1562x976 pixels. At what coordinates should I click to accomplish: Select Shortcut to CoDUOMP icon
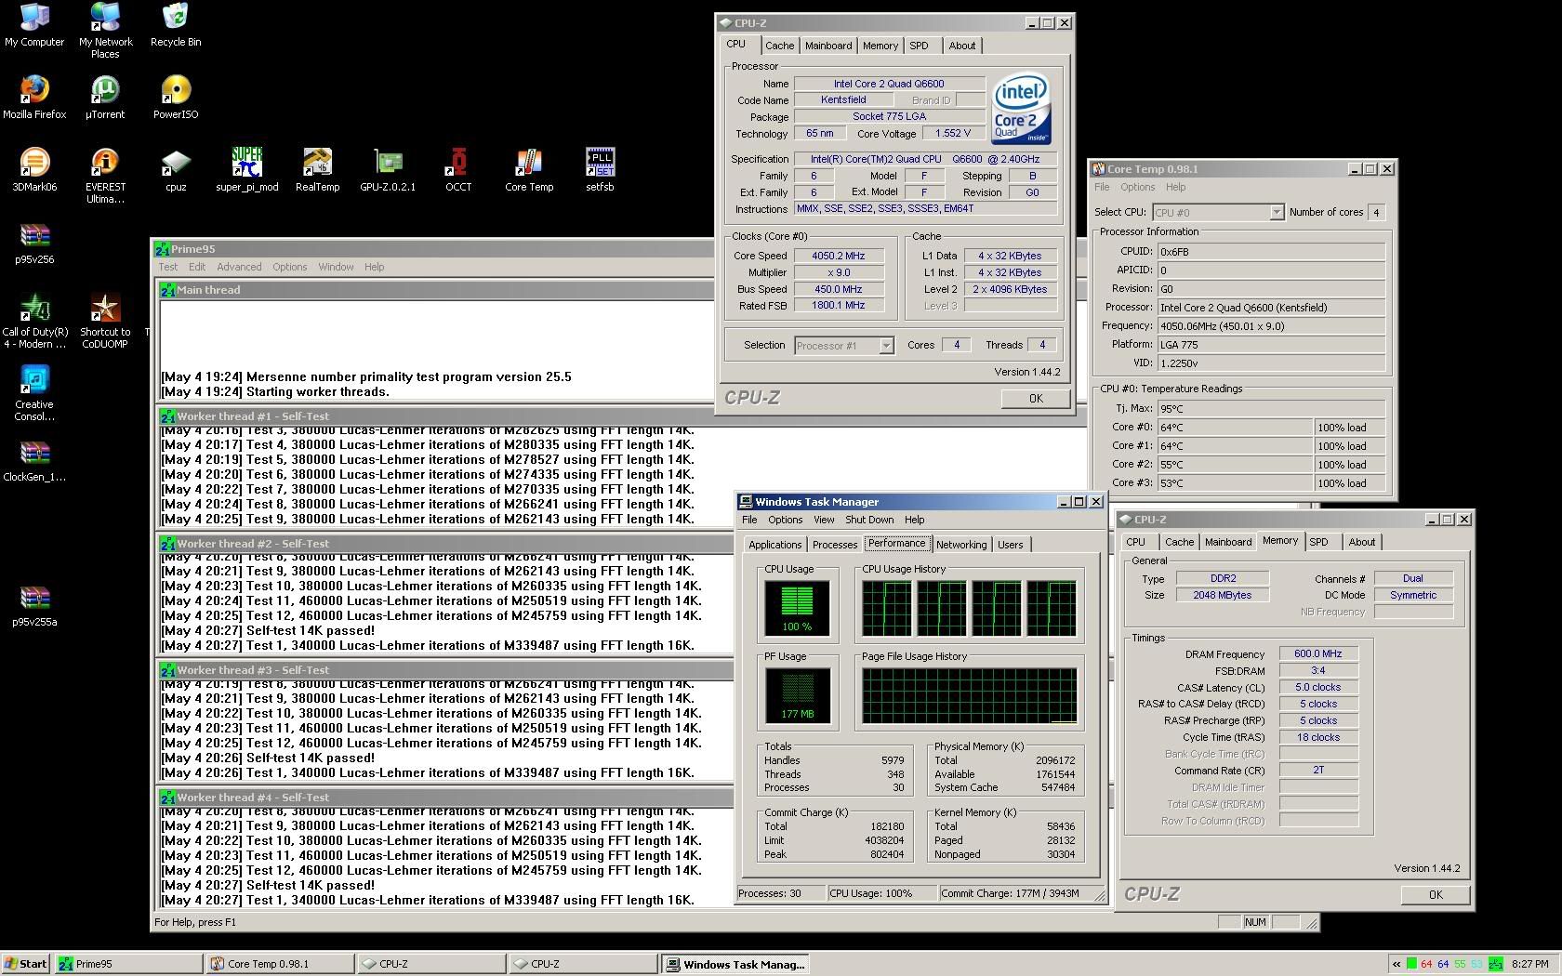[x=105, y=321]
